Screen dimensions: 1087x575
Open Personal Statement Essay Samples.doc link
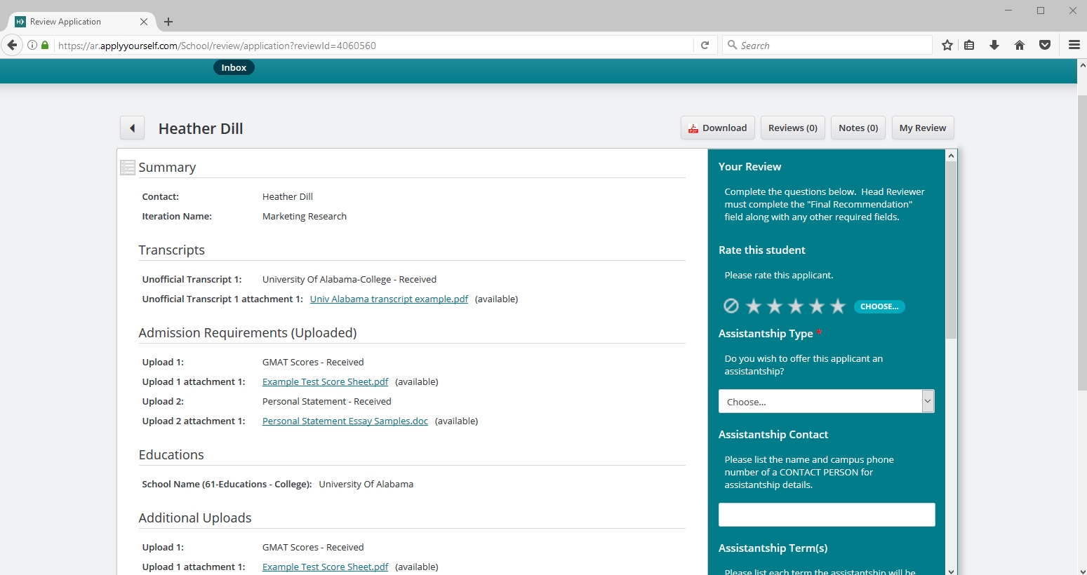pos(345,421)
